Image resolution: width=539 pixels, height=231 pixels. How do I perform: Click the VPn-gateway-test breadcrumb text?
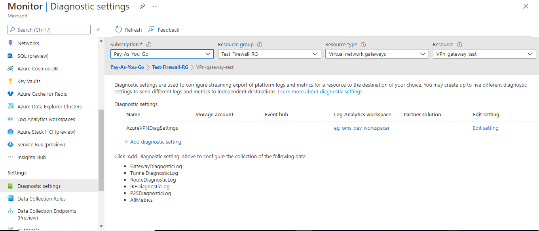215,67
